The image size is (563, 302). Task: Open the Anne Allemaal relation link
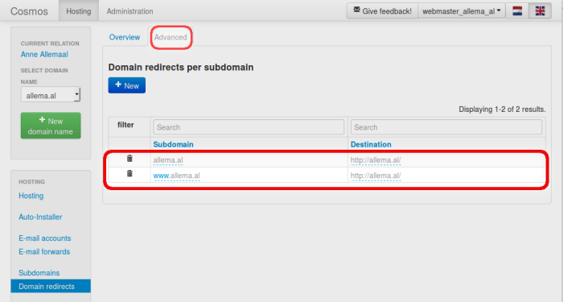[x=44, y=54]
